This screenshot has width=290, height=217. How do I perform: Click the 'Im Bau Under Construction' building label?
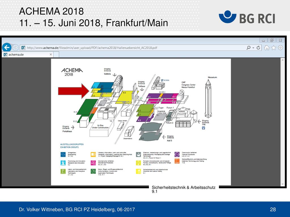100,126
